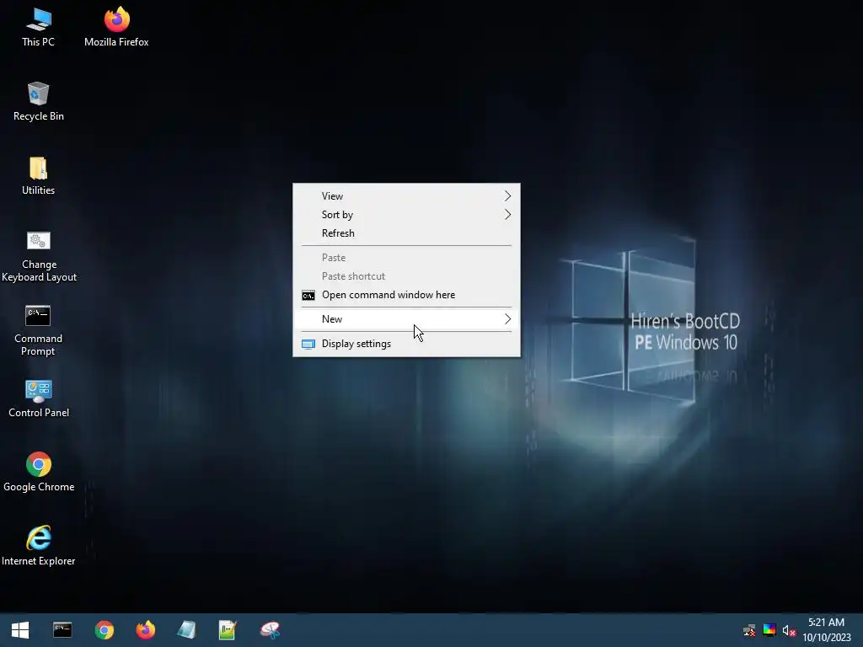
Task: Open the New submenu
Action: tap(406, 319)
